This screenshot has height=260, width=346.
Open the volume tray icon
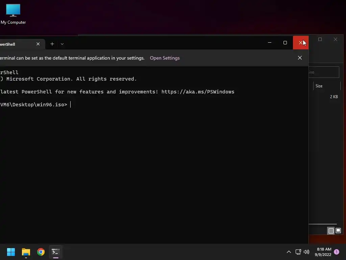pyautogui.click(x=306, y=252)
